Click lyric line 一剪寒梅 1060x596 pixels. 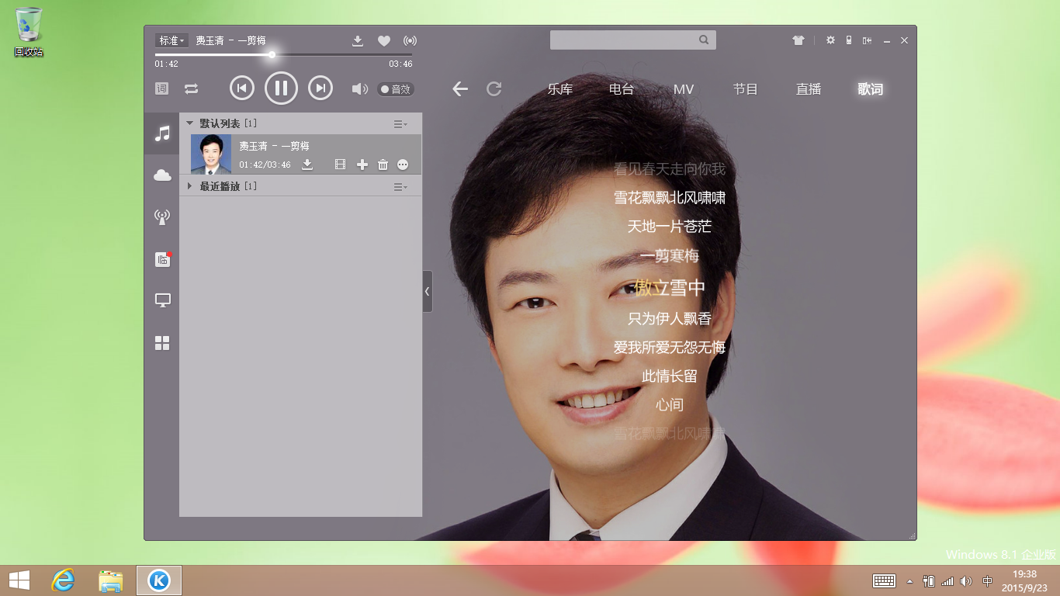670,255
